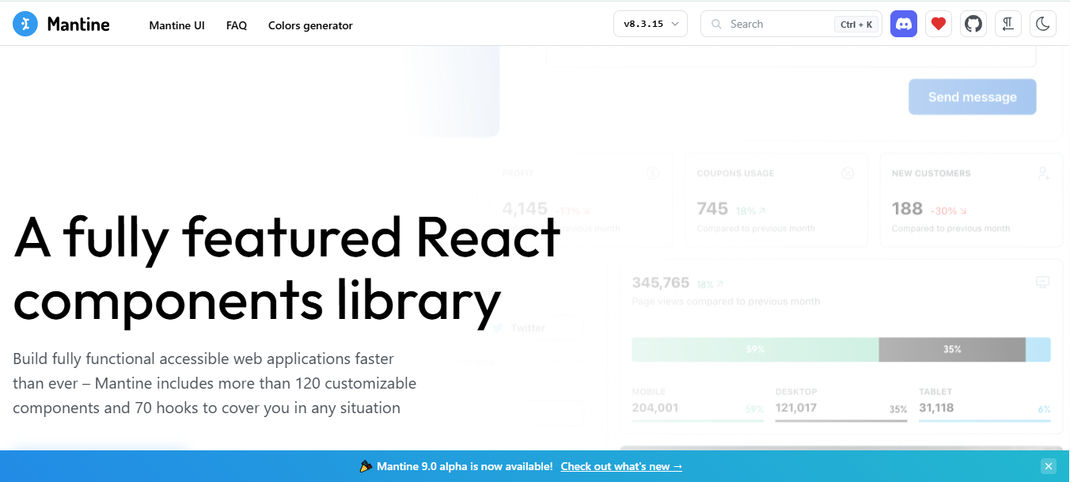
Task: Click the light blue progress segment
Action: [x=1038, y=349]
